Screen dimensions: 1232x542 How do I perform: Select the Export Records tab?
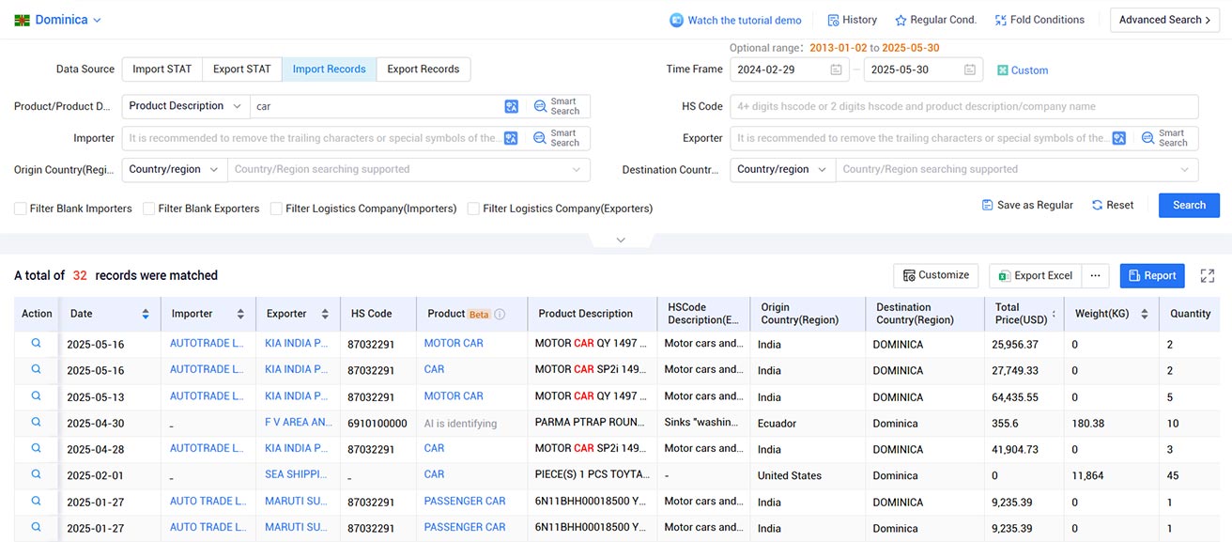423,69
